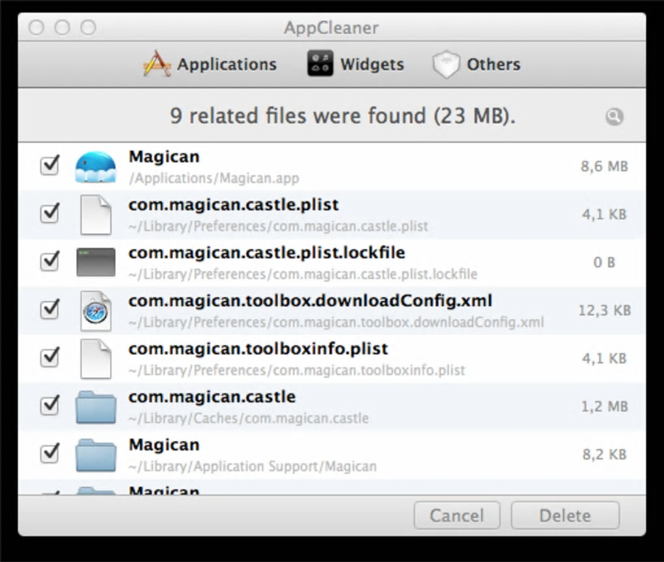Image resolution: width=664 pixels, height=562 pixels.
Task: Click the Applications toolbar icon
Action: [157, 64]
